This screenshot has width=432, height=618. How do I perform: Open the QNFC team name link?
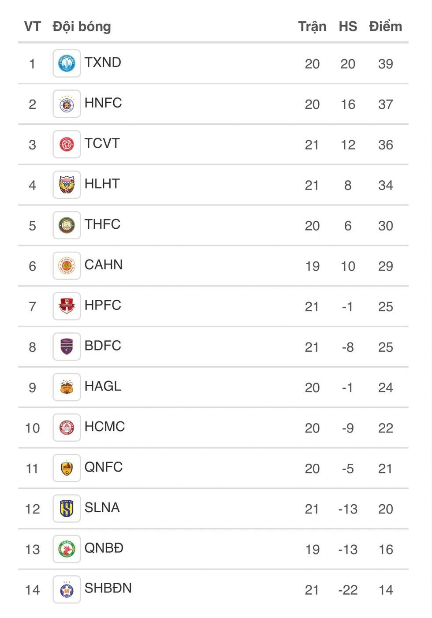(x=104, y=467)
